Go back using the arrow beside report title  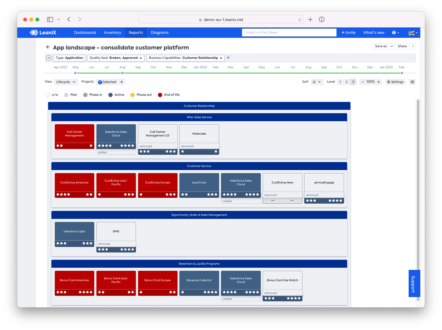pos(48,47)
